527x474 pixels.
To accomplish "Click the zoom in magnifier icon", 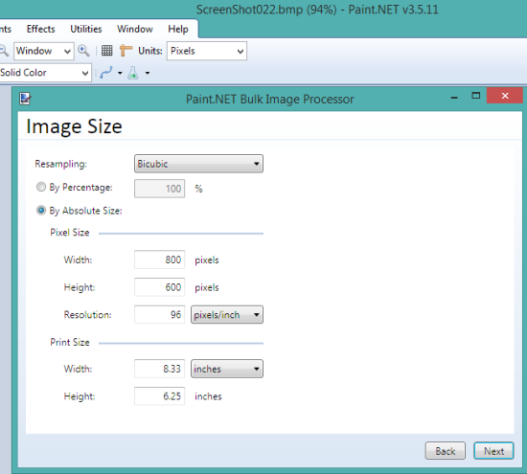I will click(83, 51).
